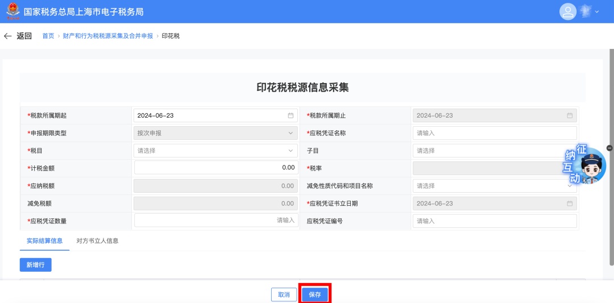614x303 pixels.
Task: Collapse the 征纳互动 floating widget minus icon
Action: 609,148
